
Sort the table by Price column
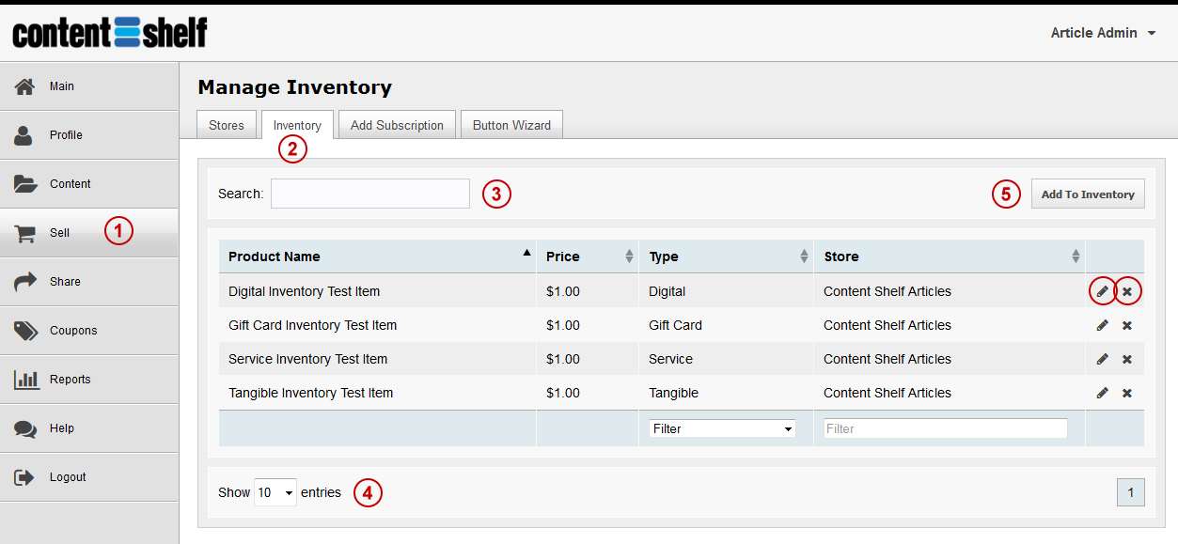coord(588,256)
